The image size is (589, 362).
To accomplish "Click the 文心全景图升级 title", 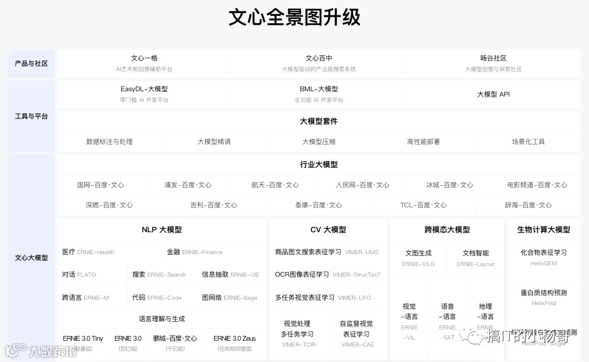I will tap(294, 17).
